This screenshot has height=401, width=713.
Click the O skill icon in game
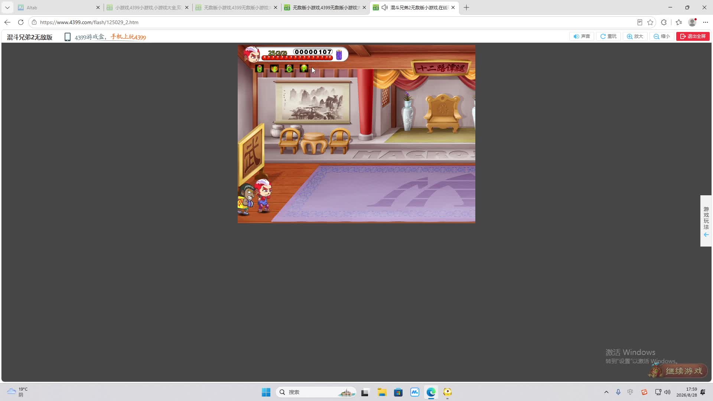tap(289, 69)
